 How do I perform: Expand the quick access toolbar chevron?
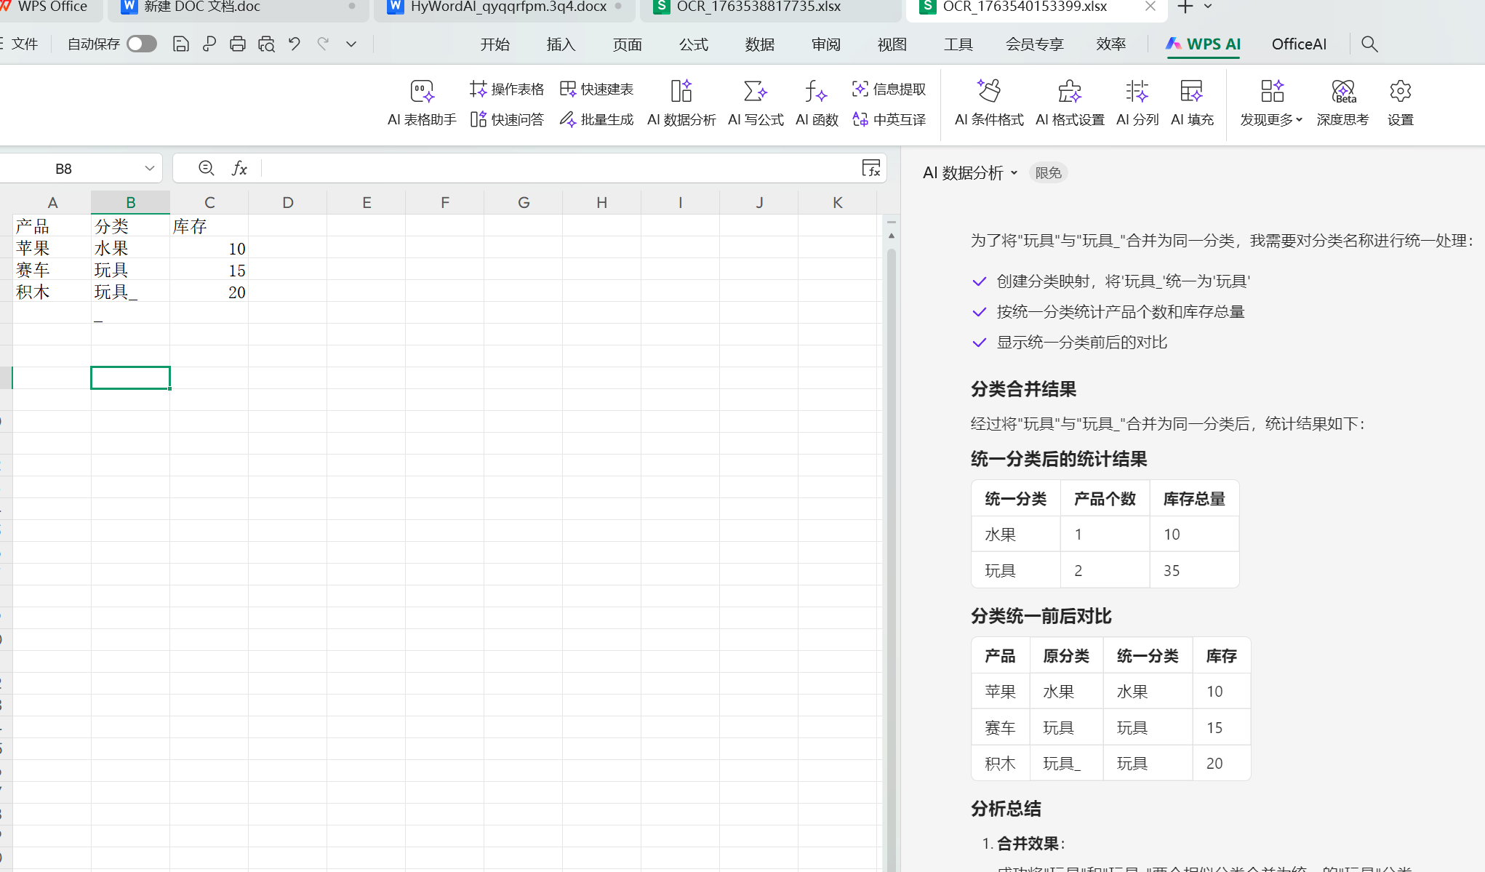pyautogui.click(x=351, y=44)
